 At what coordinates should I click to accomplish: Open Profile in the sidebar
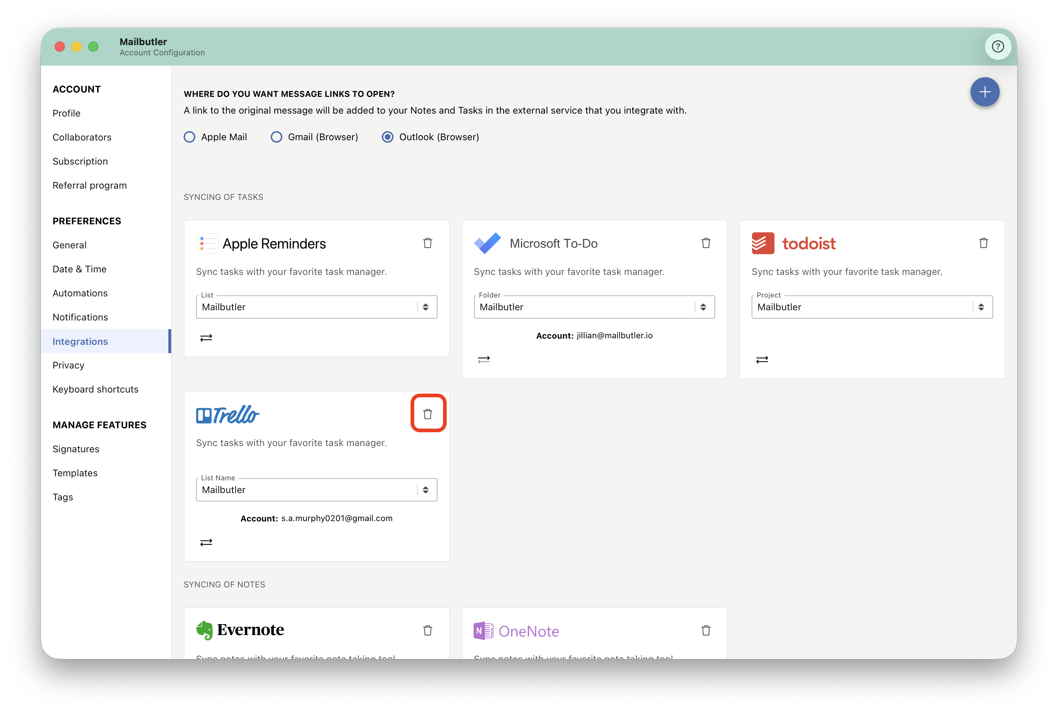pos(66,113)
